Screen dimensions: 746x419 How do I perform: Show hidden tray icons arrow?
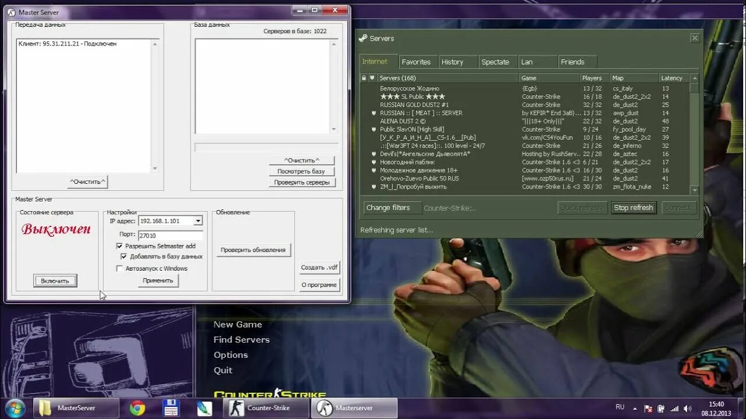coord(635,409)
